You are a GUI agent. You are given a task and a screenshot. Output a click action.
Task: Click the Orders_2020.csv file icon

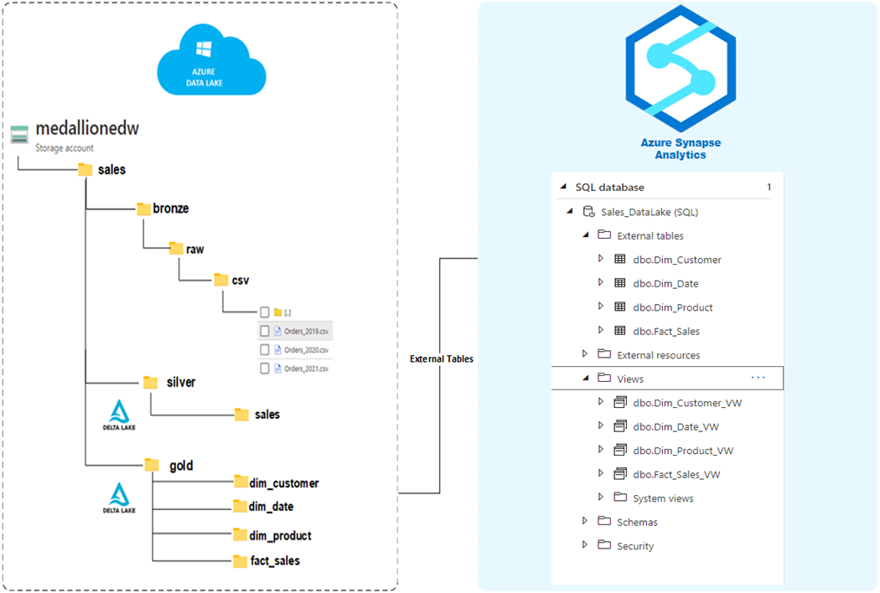tap(278, 349)
